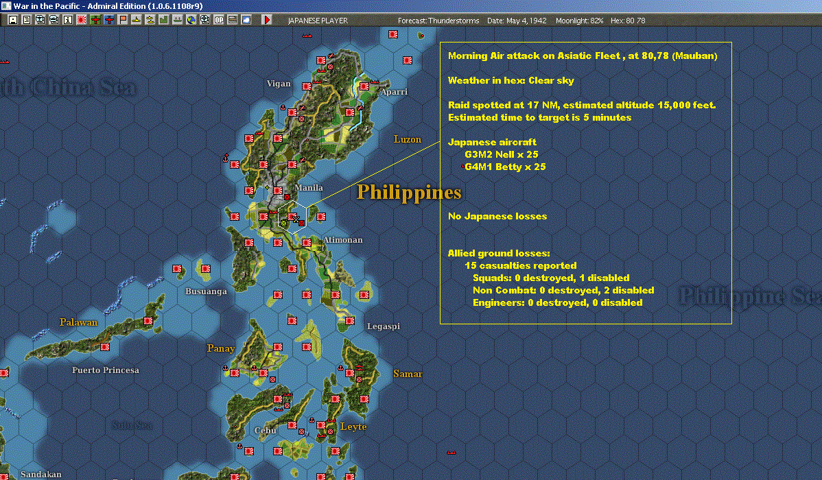This screenshot has width=822, height=480.
Task: Click the JAPANESE PLAYER status text
Action: pos(318,21)
